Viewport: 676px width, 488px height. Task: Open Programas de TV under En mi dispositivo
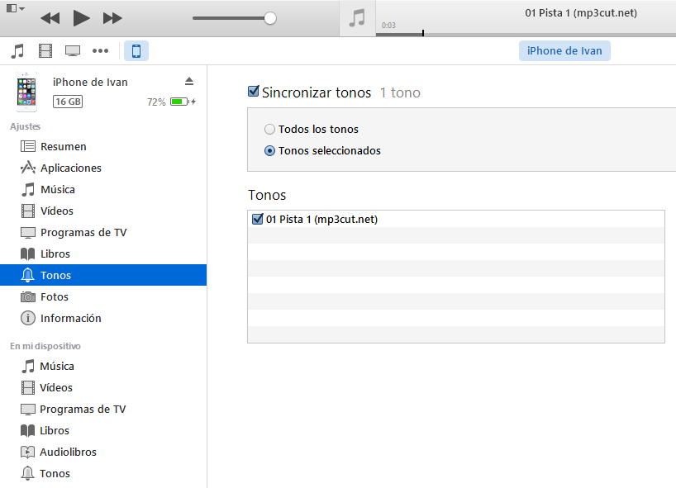click(x=103, y=410)
